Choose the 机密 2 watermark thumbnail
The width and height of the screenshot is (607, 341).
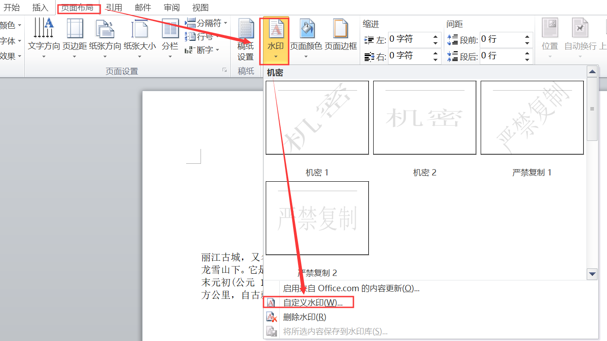pyautogui.click(x=424, y=118)
